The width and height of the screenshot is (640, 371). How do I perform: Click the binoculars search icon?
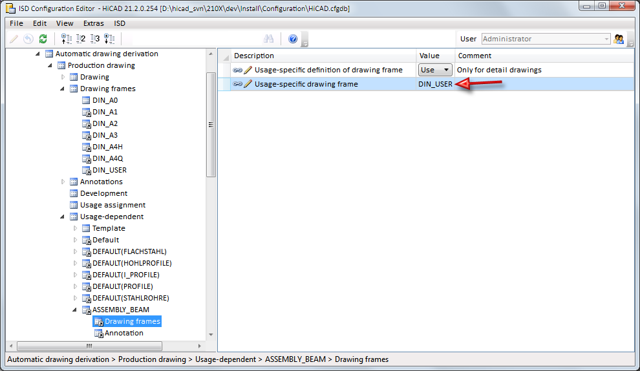click(268, 39)
